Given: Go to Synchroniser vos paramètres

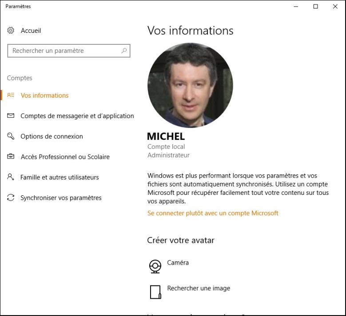Looking at the screenshot, I should click(x=61, y=198).
